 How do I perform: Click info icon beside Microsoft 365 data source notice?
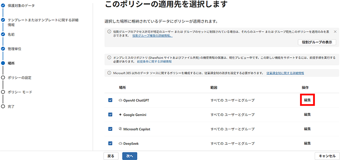coord(110,73)
